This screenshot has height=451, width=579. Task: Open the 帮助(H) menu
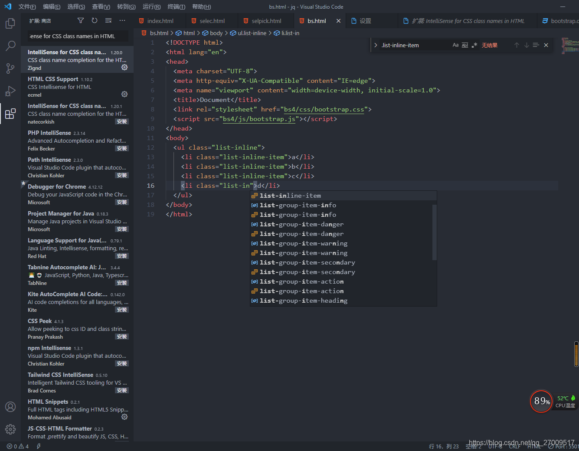tap(201, 7)
